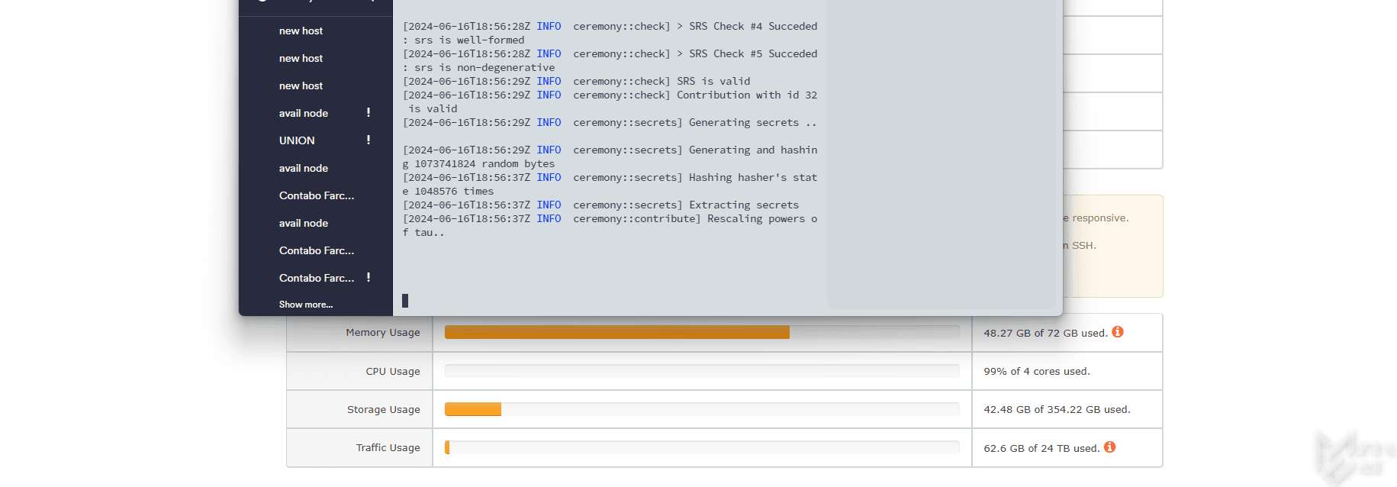Open the UNION host in the sidebar
The width and height of the screenshot is (1397, 487).
point(297,140)
